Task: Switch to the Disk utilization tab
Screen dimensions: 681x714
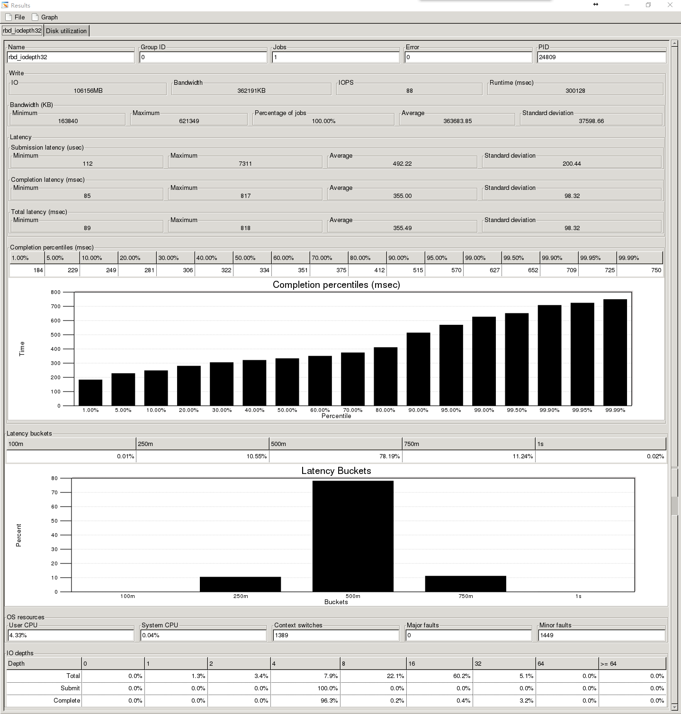Action: point(66,31)
